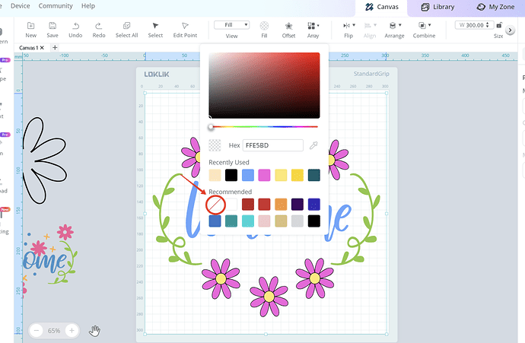The height and width of the screenshot is (343, 525).
Task: Pick color with the eyedropper tool
Action: pos(313,145)
